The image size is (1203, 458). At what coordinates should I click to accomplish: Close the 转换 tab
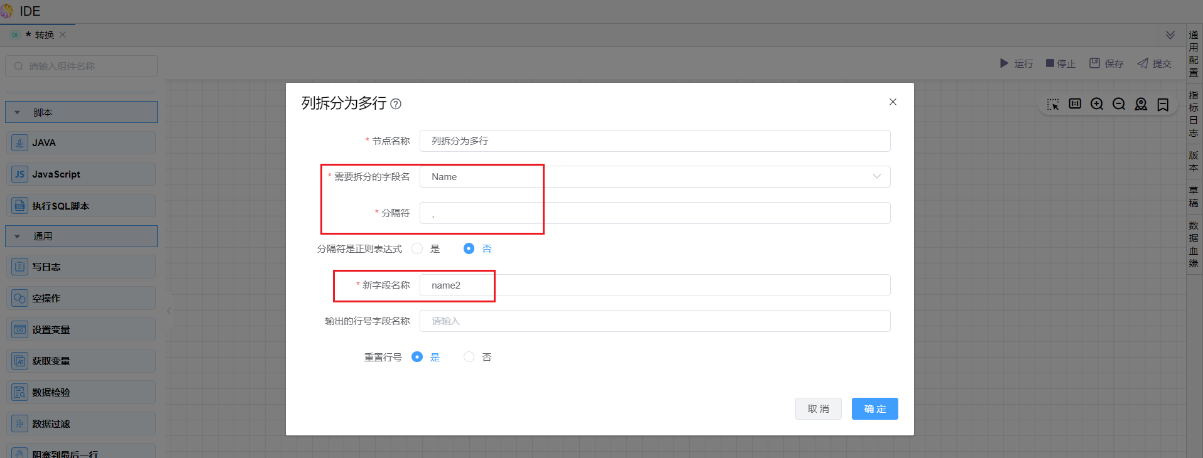pos(62,35)
